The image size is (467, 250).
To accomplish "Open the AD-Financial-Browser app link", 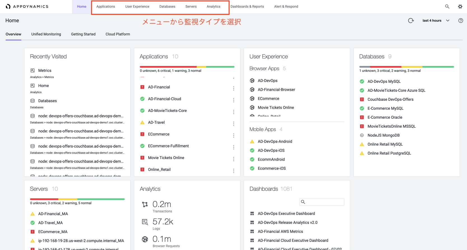I will [277, 90].
